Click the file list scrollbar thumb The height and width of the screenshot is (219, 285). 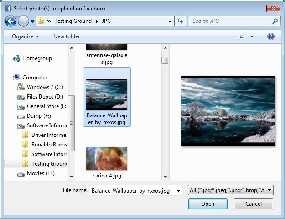pyautogui.click(x=165, y=61)
